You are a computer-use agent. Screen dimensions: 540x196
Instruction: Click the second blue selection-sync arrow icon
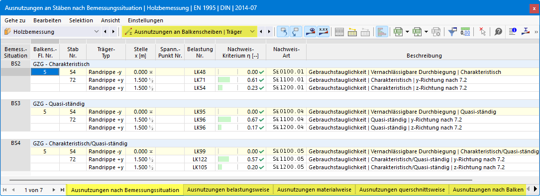tap(296, 32)
